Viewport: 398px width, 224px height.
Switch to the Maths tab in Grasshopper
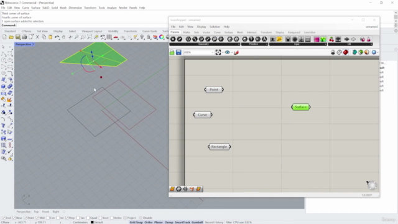pyautogui.click(x=187, y=32)
